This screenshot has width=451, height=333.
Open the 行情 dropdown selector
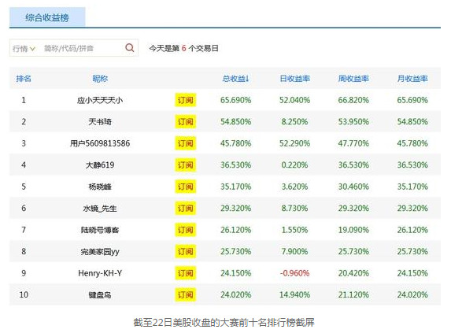tap(24, 49)
